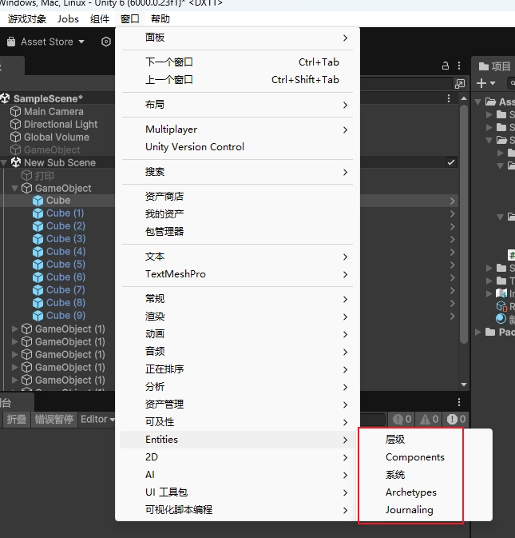515x538 pixels.
Task: Open the 面板 submenu
Action: pos(237,38)
